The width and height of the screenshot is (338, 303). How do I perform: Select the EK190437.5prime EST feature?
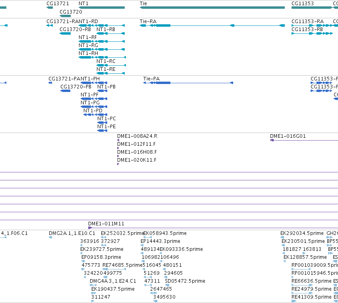(94, 293)
